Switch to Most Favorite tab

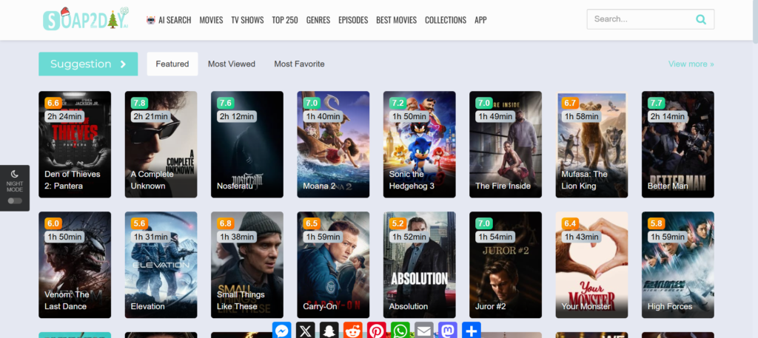tap(299, 64)
